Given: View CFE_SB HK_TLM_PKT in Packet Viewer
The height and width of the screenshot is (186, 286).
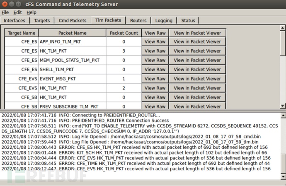Looking at the screenshot, I should click(x=197, y=97).
